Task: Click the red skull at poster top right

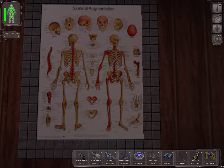Action: (132, 30)
